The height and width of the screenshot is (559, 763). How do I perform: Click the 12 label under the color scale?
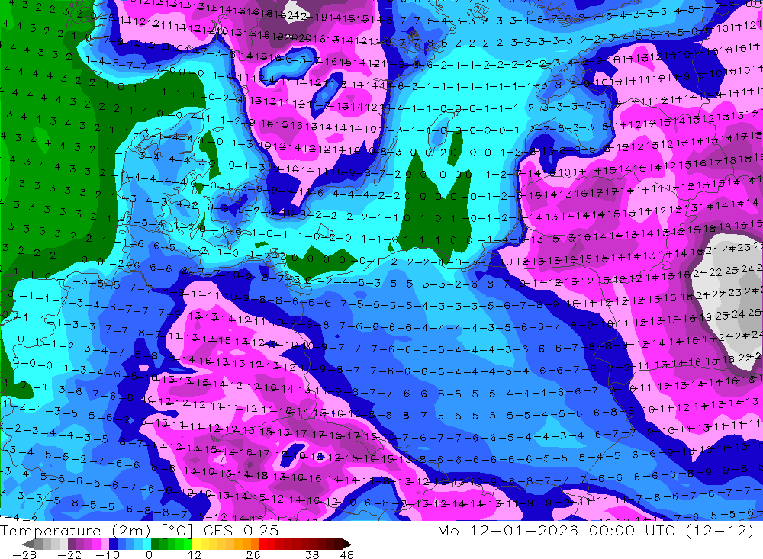point(194,555)
